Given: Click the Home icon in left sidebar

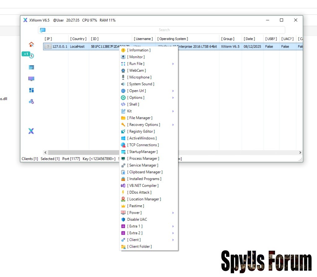Looking at the screenshot, I should pyautogui.click(x=31, y=44).
